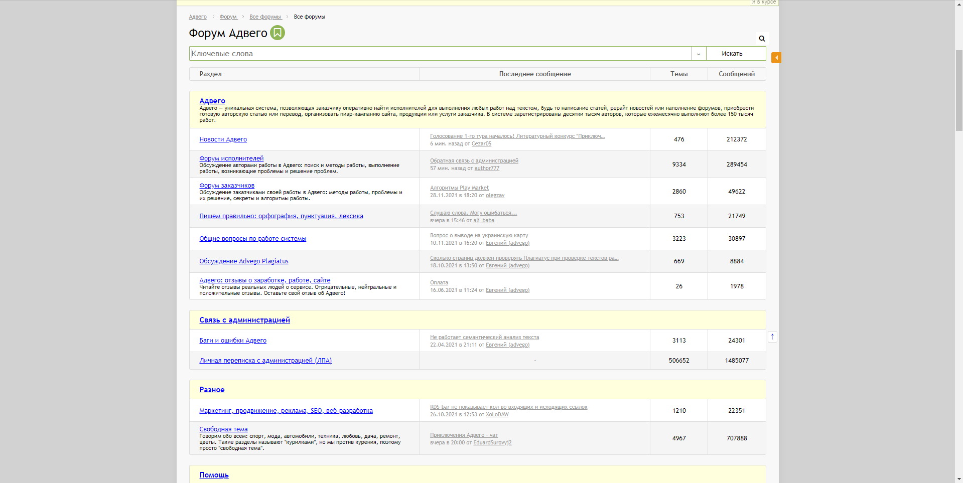Click the scrollbar down arrow
This screenshot has width=963, height=483.
pyautogui.click(x=959, y=479)
